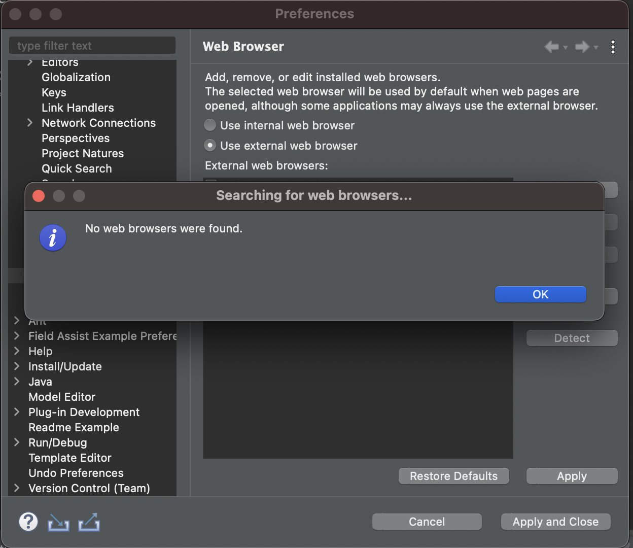Click the Apply and Close button
This screenshot has width=633, height=548.
pyautogui.click(x=555, y=522)
